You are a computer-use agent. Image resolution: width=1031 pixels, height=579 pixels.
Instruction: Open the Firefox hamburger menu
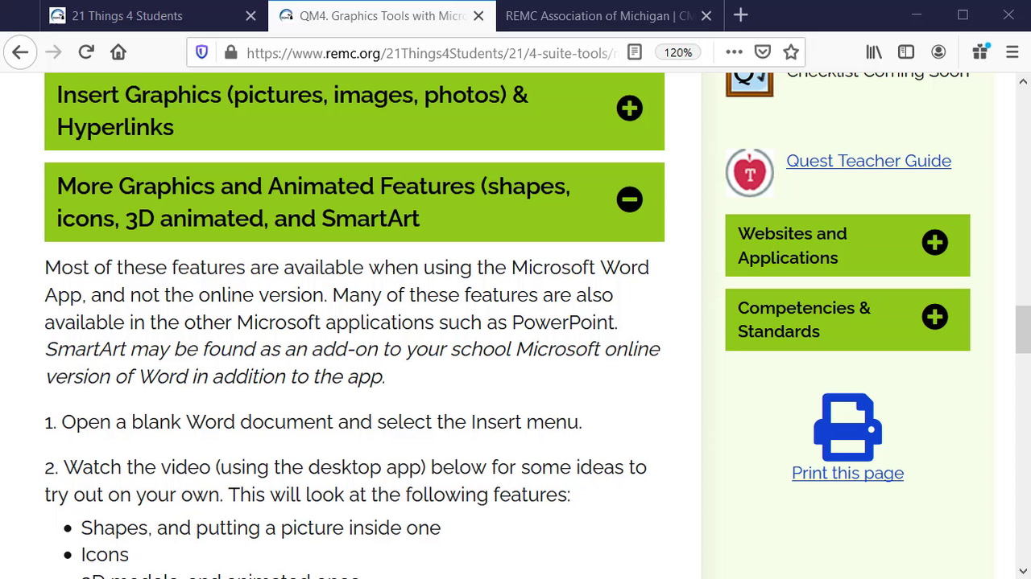(x=1012, y=52)
